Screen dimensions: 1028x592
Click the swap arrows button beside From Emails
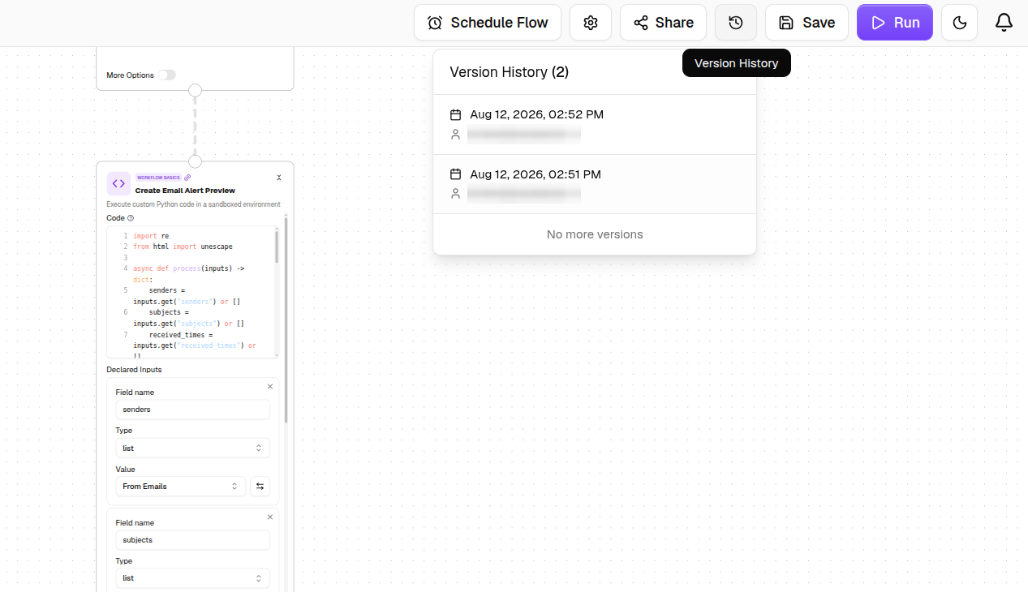pyautogui.click(x=260, y=487)
